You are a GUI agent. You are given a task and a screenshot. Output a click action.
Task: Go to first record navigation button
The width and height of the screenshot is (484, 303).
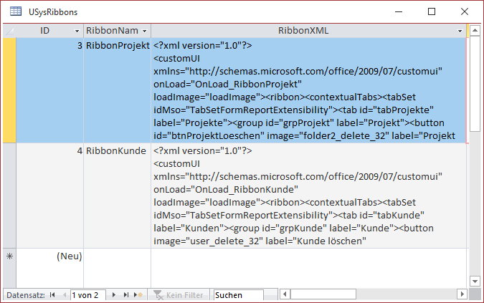(52, 295)
